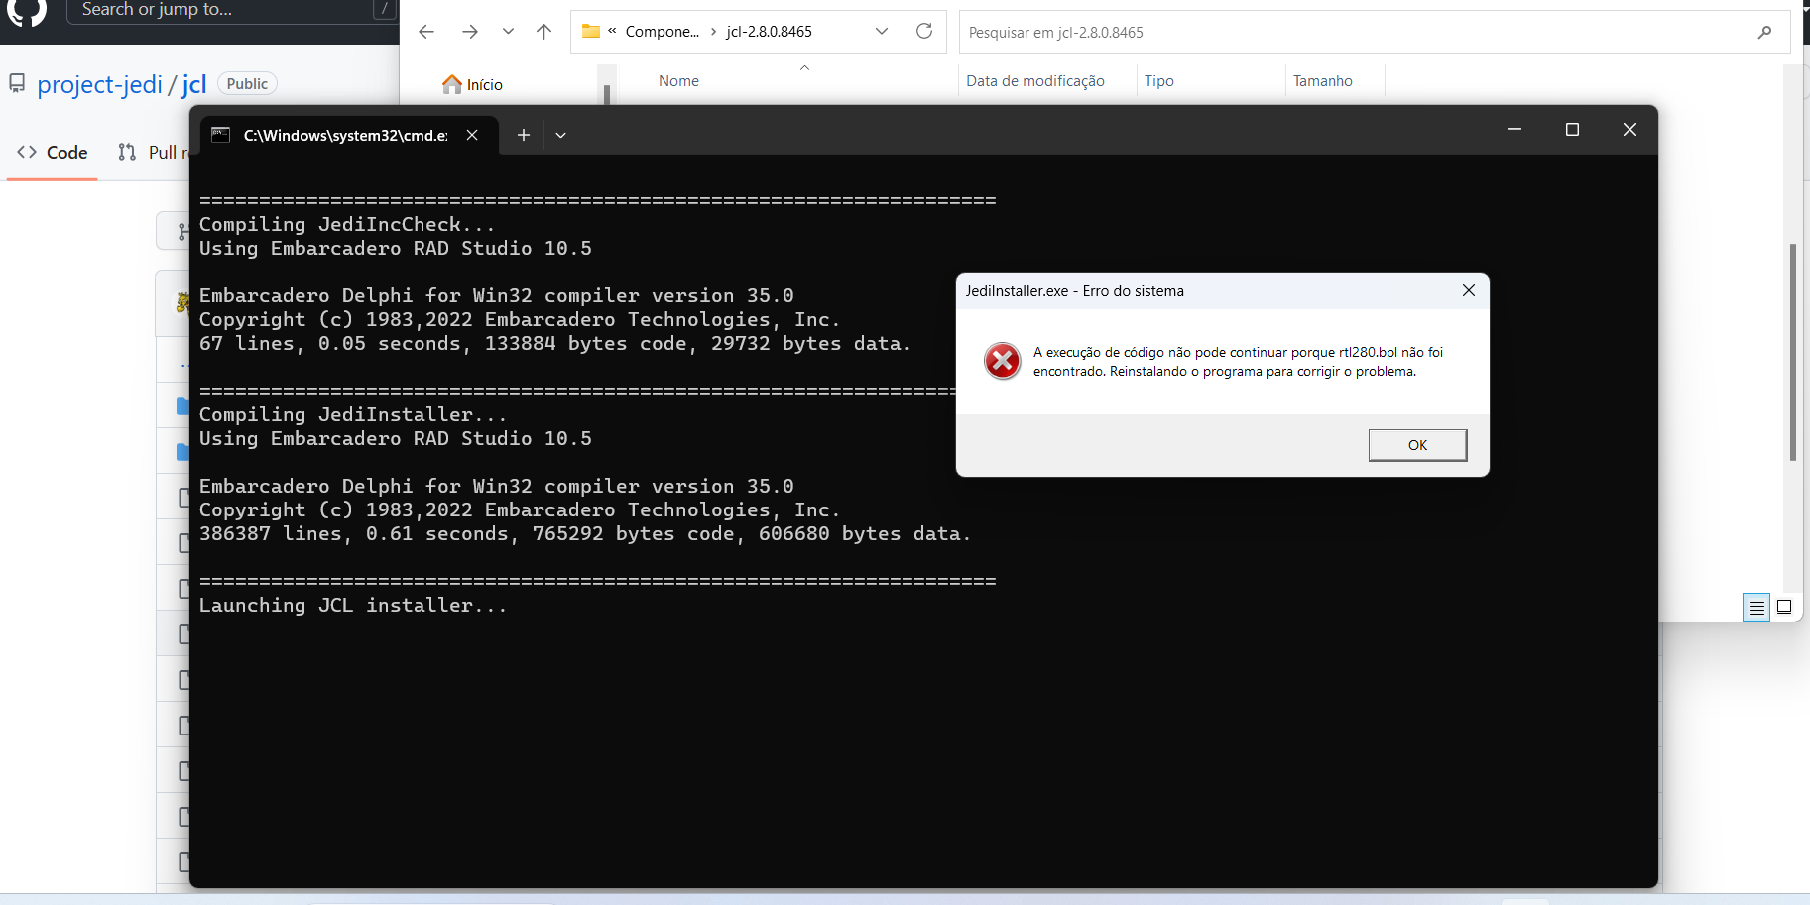The image size is (1810, 905).
Task: Switch Explorer to details view icon
Action: tap(1756, 607)
